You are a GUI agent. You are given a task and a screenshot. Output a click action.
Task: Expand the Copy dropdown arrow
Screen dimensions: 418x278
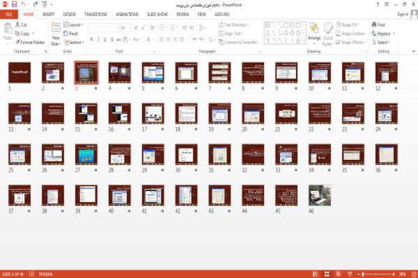pyautogui.click(x=33, y=33)
